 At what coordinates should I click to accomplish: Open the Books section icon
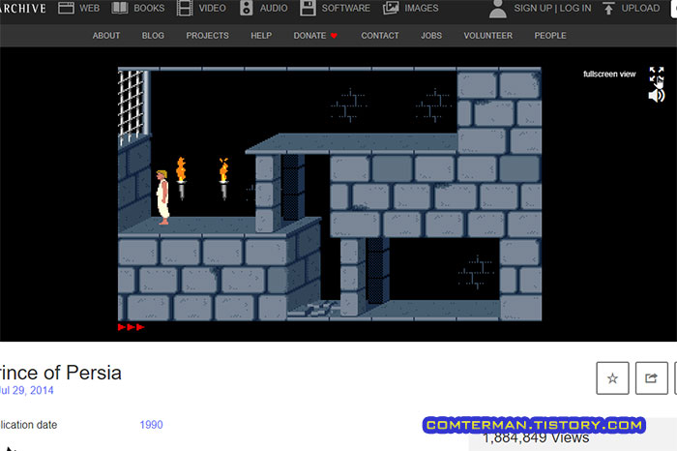[x=120, y=8]
